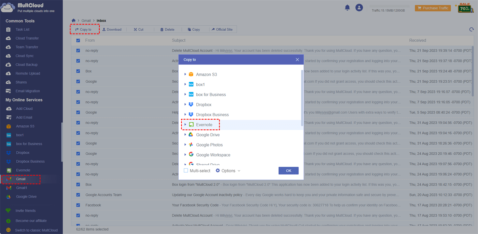The width and height of the screenshot is (478, 234).
Task: Click the Add Email sidebar icon
Action: click(x=9, y=118)
